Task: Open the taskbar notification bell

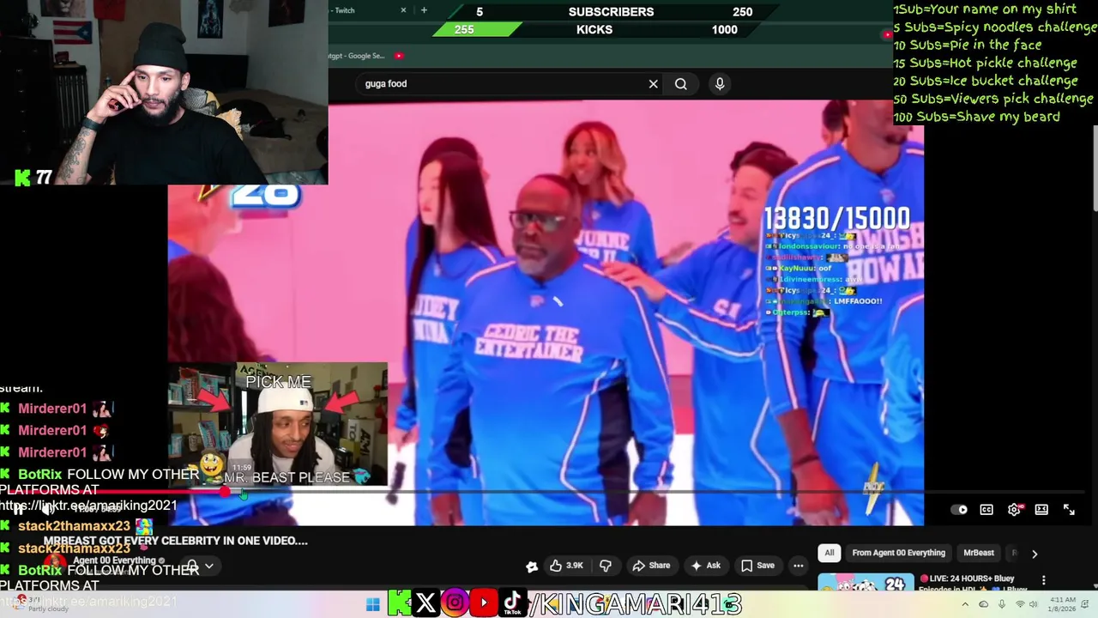Action: 1087,604
